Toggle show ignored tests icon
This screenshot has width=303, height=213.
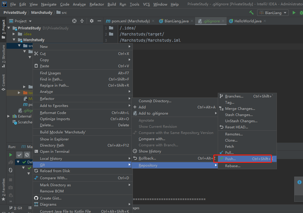pyautogui.click(x=27, y=155)
